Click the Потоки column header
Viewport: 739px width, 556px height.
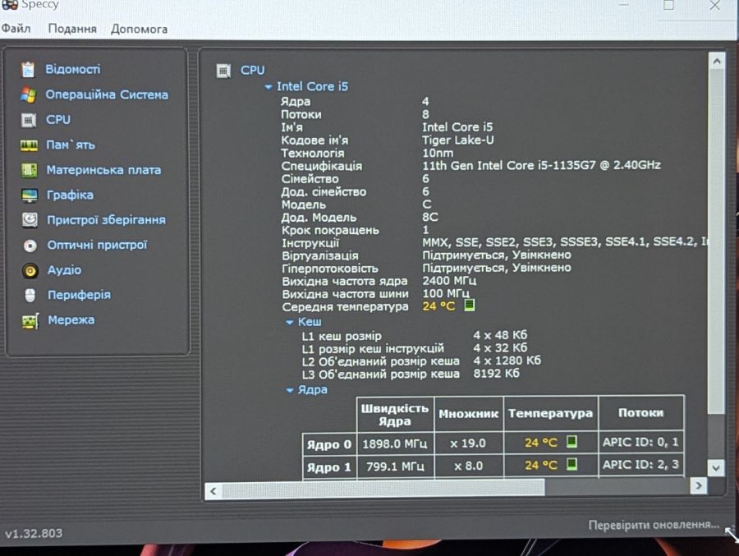(x=641, y=412)
